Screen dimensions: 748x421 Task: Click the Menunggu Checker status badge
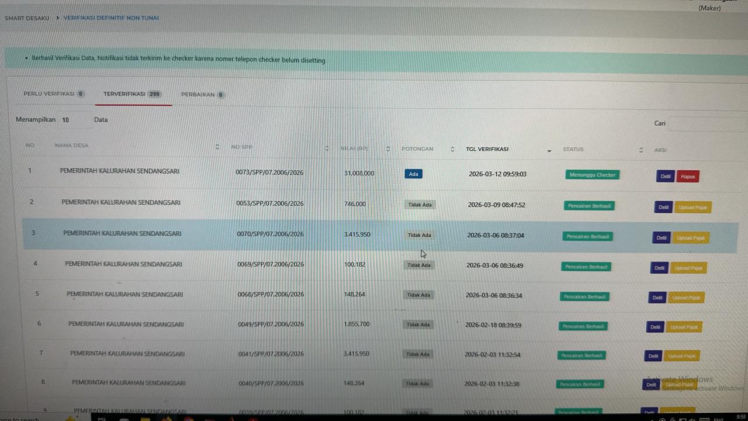coord(592,175)
